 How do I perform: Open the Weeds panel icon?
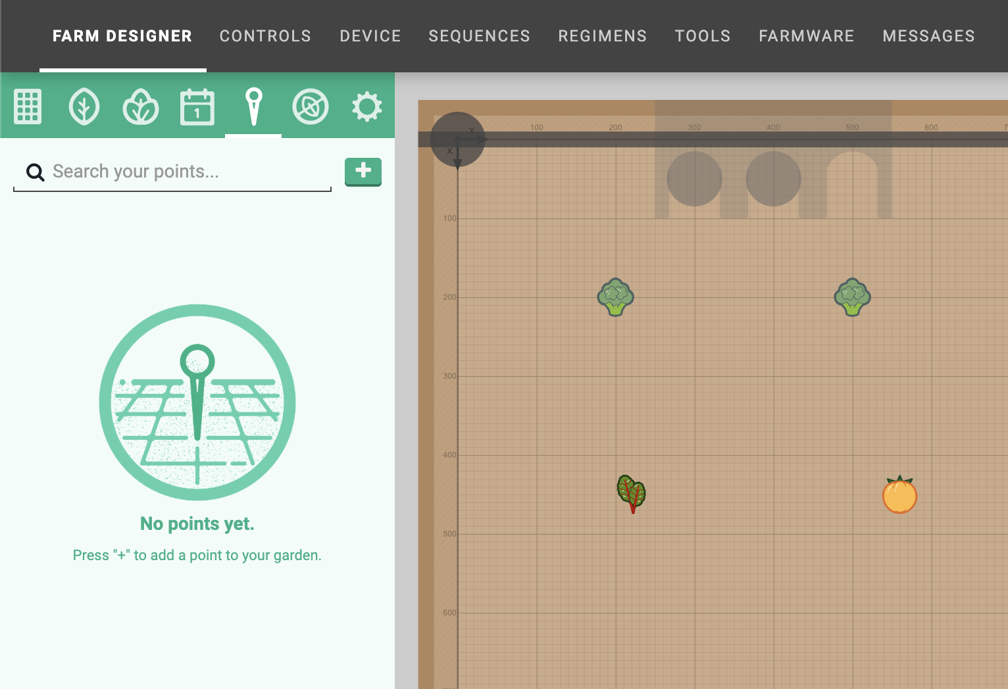pos(311,107)
